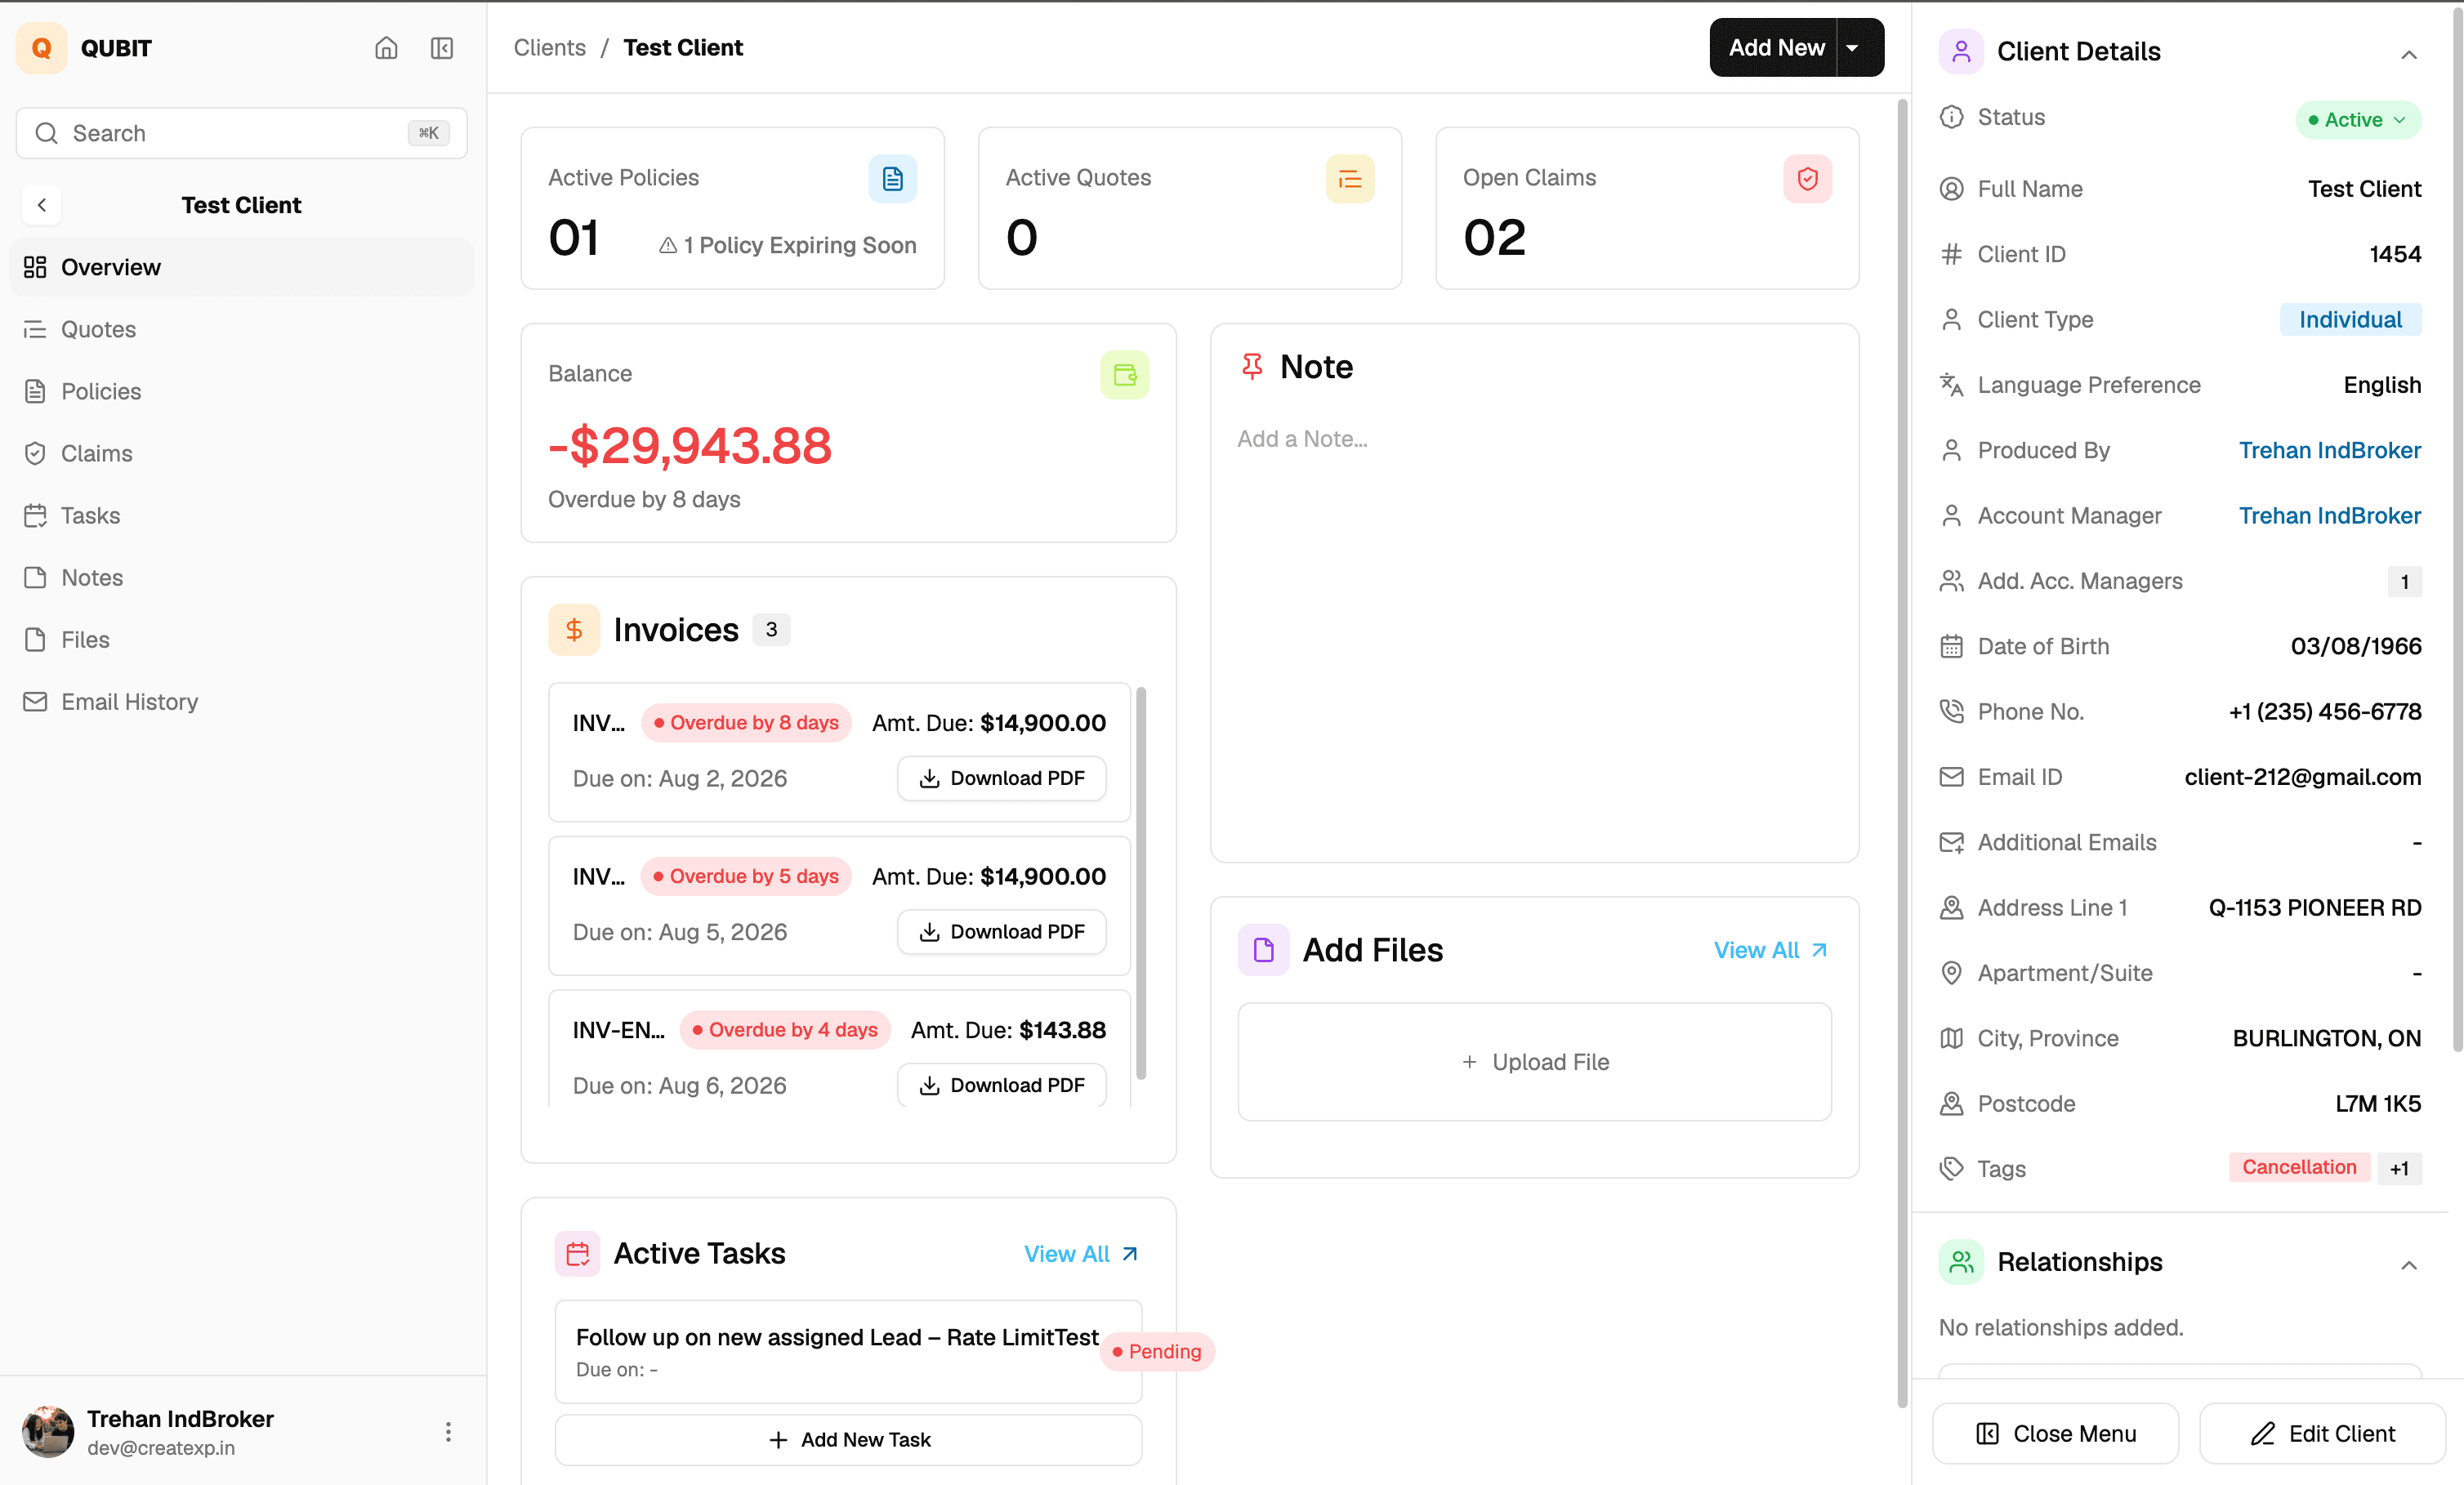The width and height of the screenshot is (2464, 1485).
Task: Download PDF for invoice due Aug 6, 2026
Action: [x=1001, y=1085]
